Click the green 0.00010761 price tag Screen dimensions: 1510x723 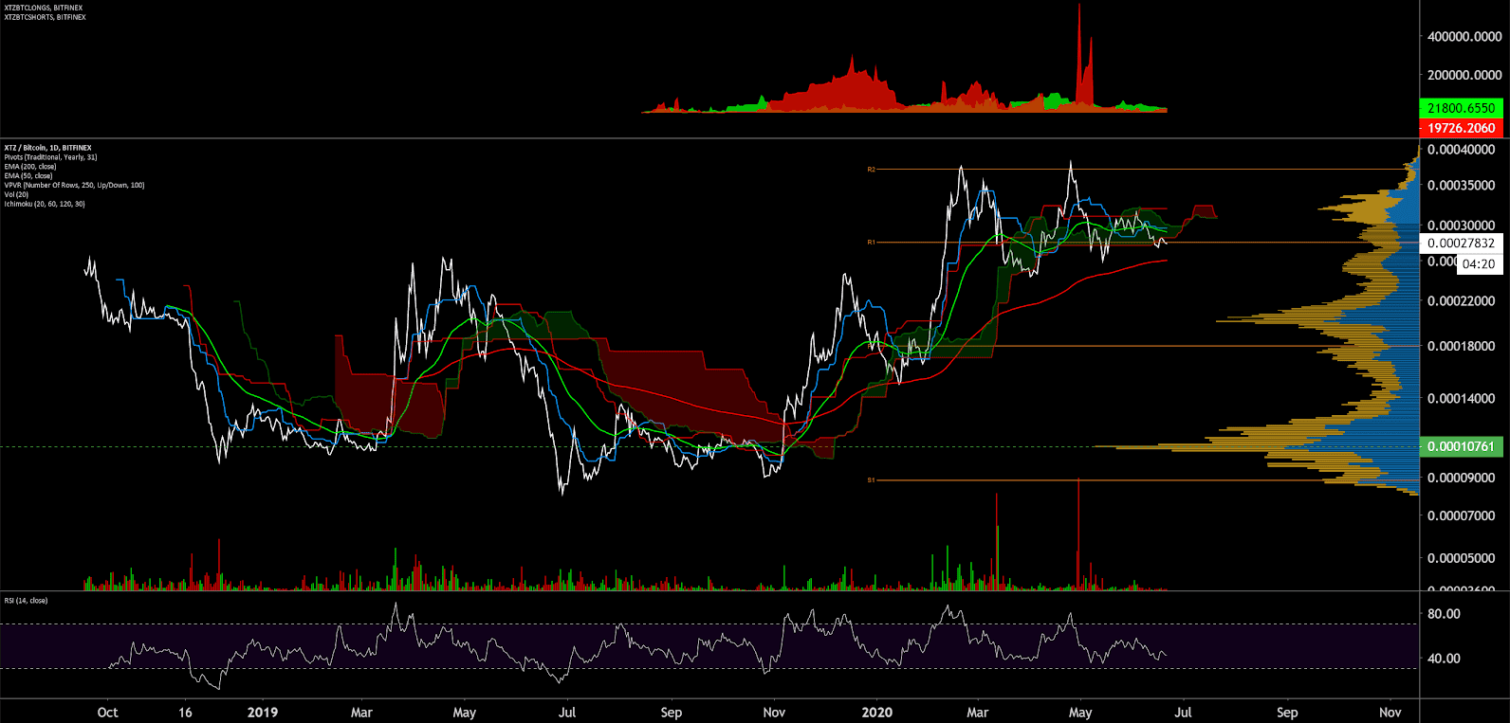point(1461,446)
